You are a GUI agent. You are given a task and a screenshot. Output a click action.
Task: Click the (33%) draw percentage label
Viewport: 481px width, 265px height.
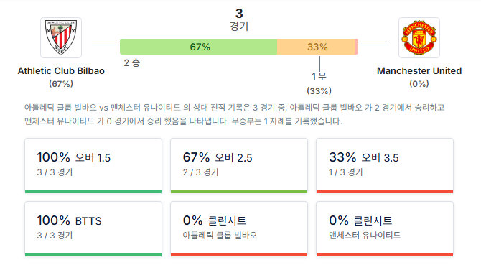click(319, 90)
